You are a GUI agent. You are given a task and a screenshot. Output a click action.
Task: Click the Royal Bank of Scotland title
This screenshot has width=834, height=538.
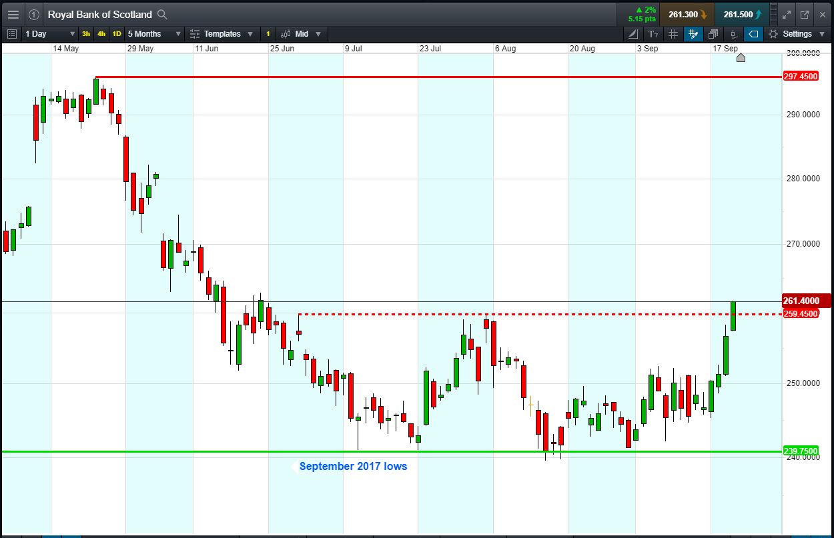pos(100,14)
